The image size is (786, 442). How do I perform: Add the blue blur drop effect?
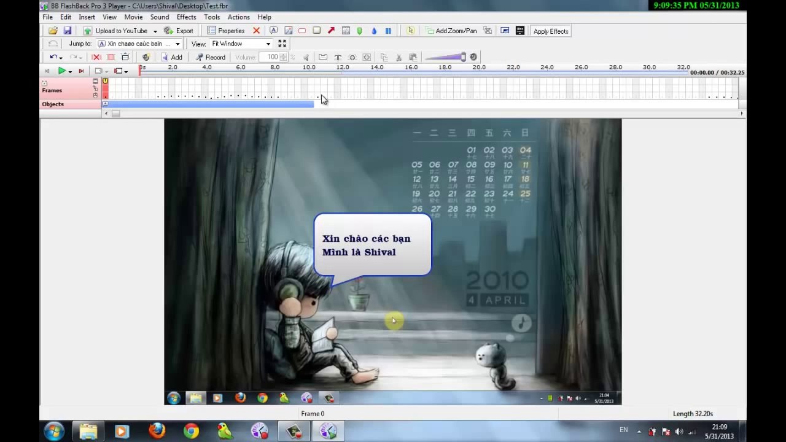[x=374, y=31]
